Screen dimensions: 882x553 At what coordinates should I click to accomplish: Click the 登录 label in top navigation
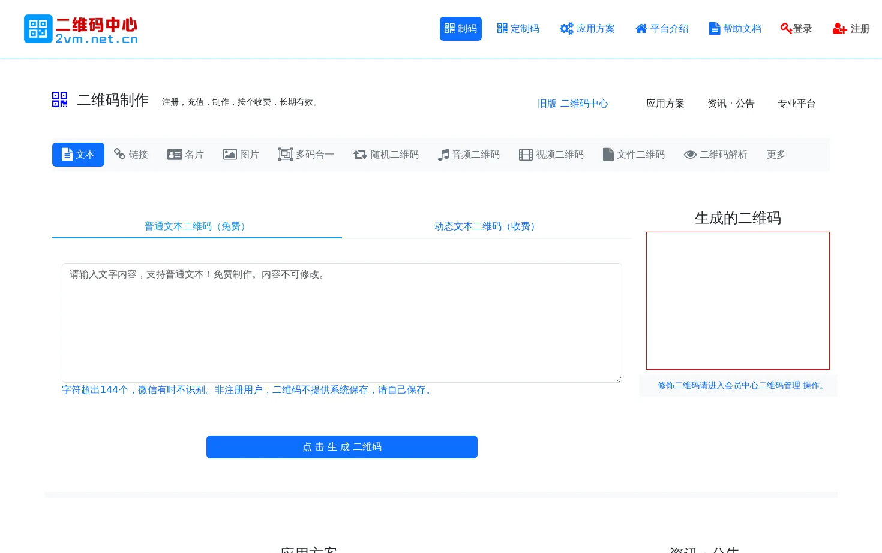pyautogui.click(x=803, y=29)
